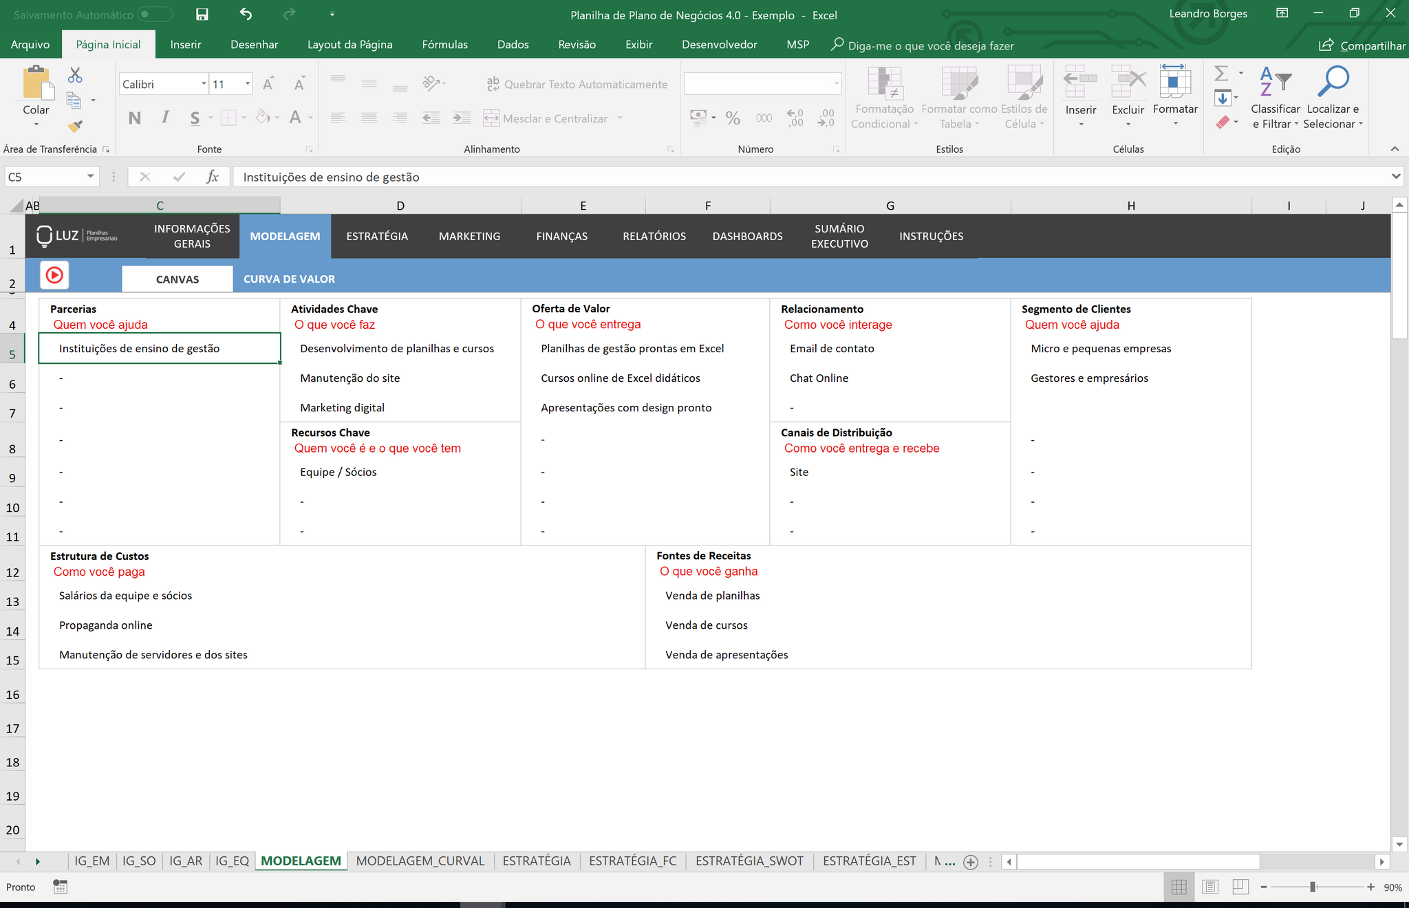Viewport: 1409px width, 908px height.
Task: Click the red play video icon
Action: [x=54, y=276]
